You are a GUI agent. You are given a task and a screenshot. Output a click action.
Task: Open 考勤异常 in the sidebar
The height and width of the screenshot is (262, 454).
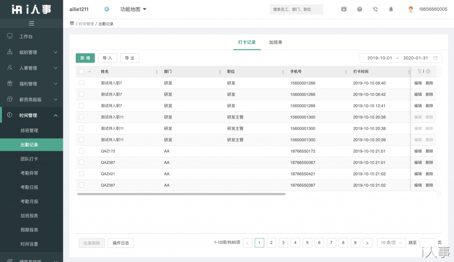pyautogui.click(x=29, y=173)
